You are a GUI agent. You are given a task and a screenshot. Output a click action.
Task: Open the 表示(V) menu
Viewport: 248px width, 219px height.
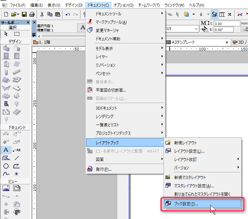[x=54, y=5]
